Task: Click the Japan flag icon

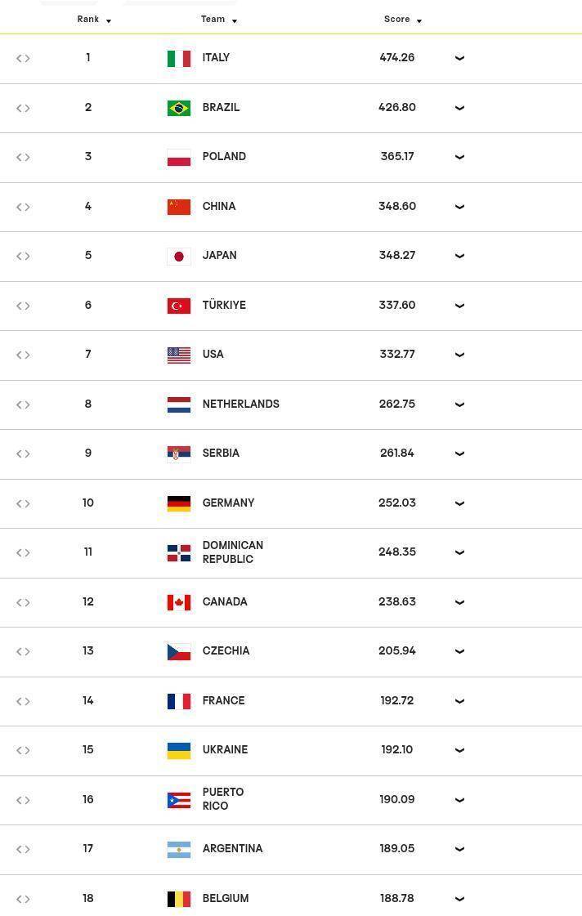Action: 179,256
